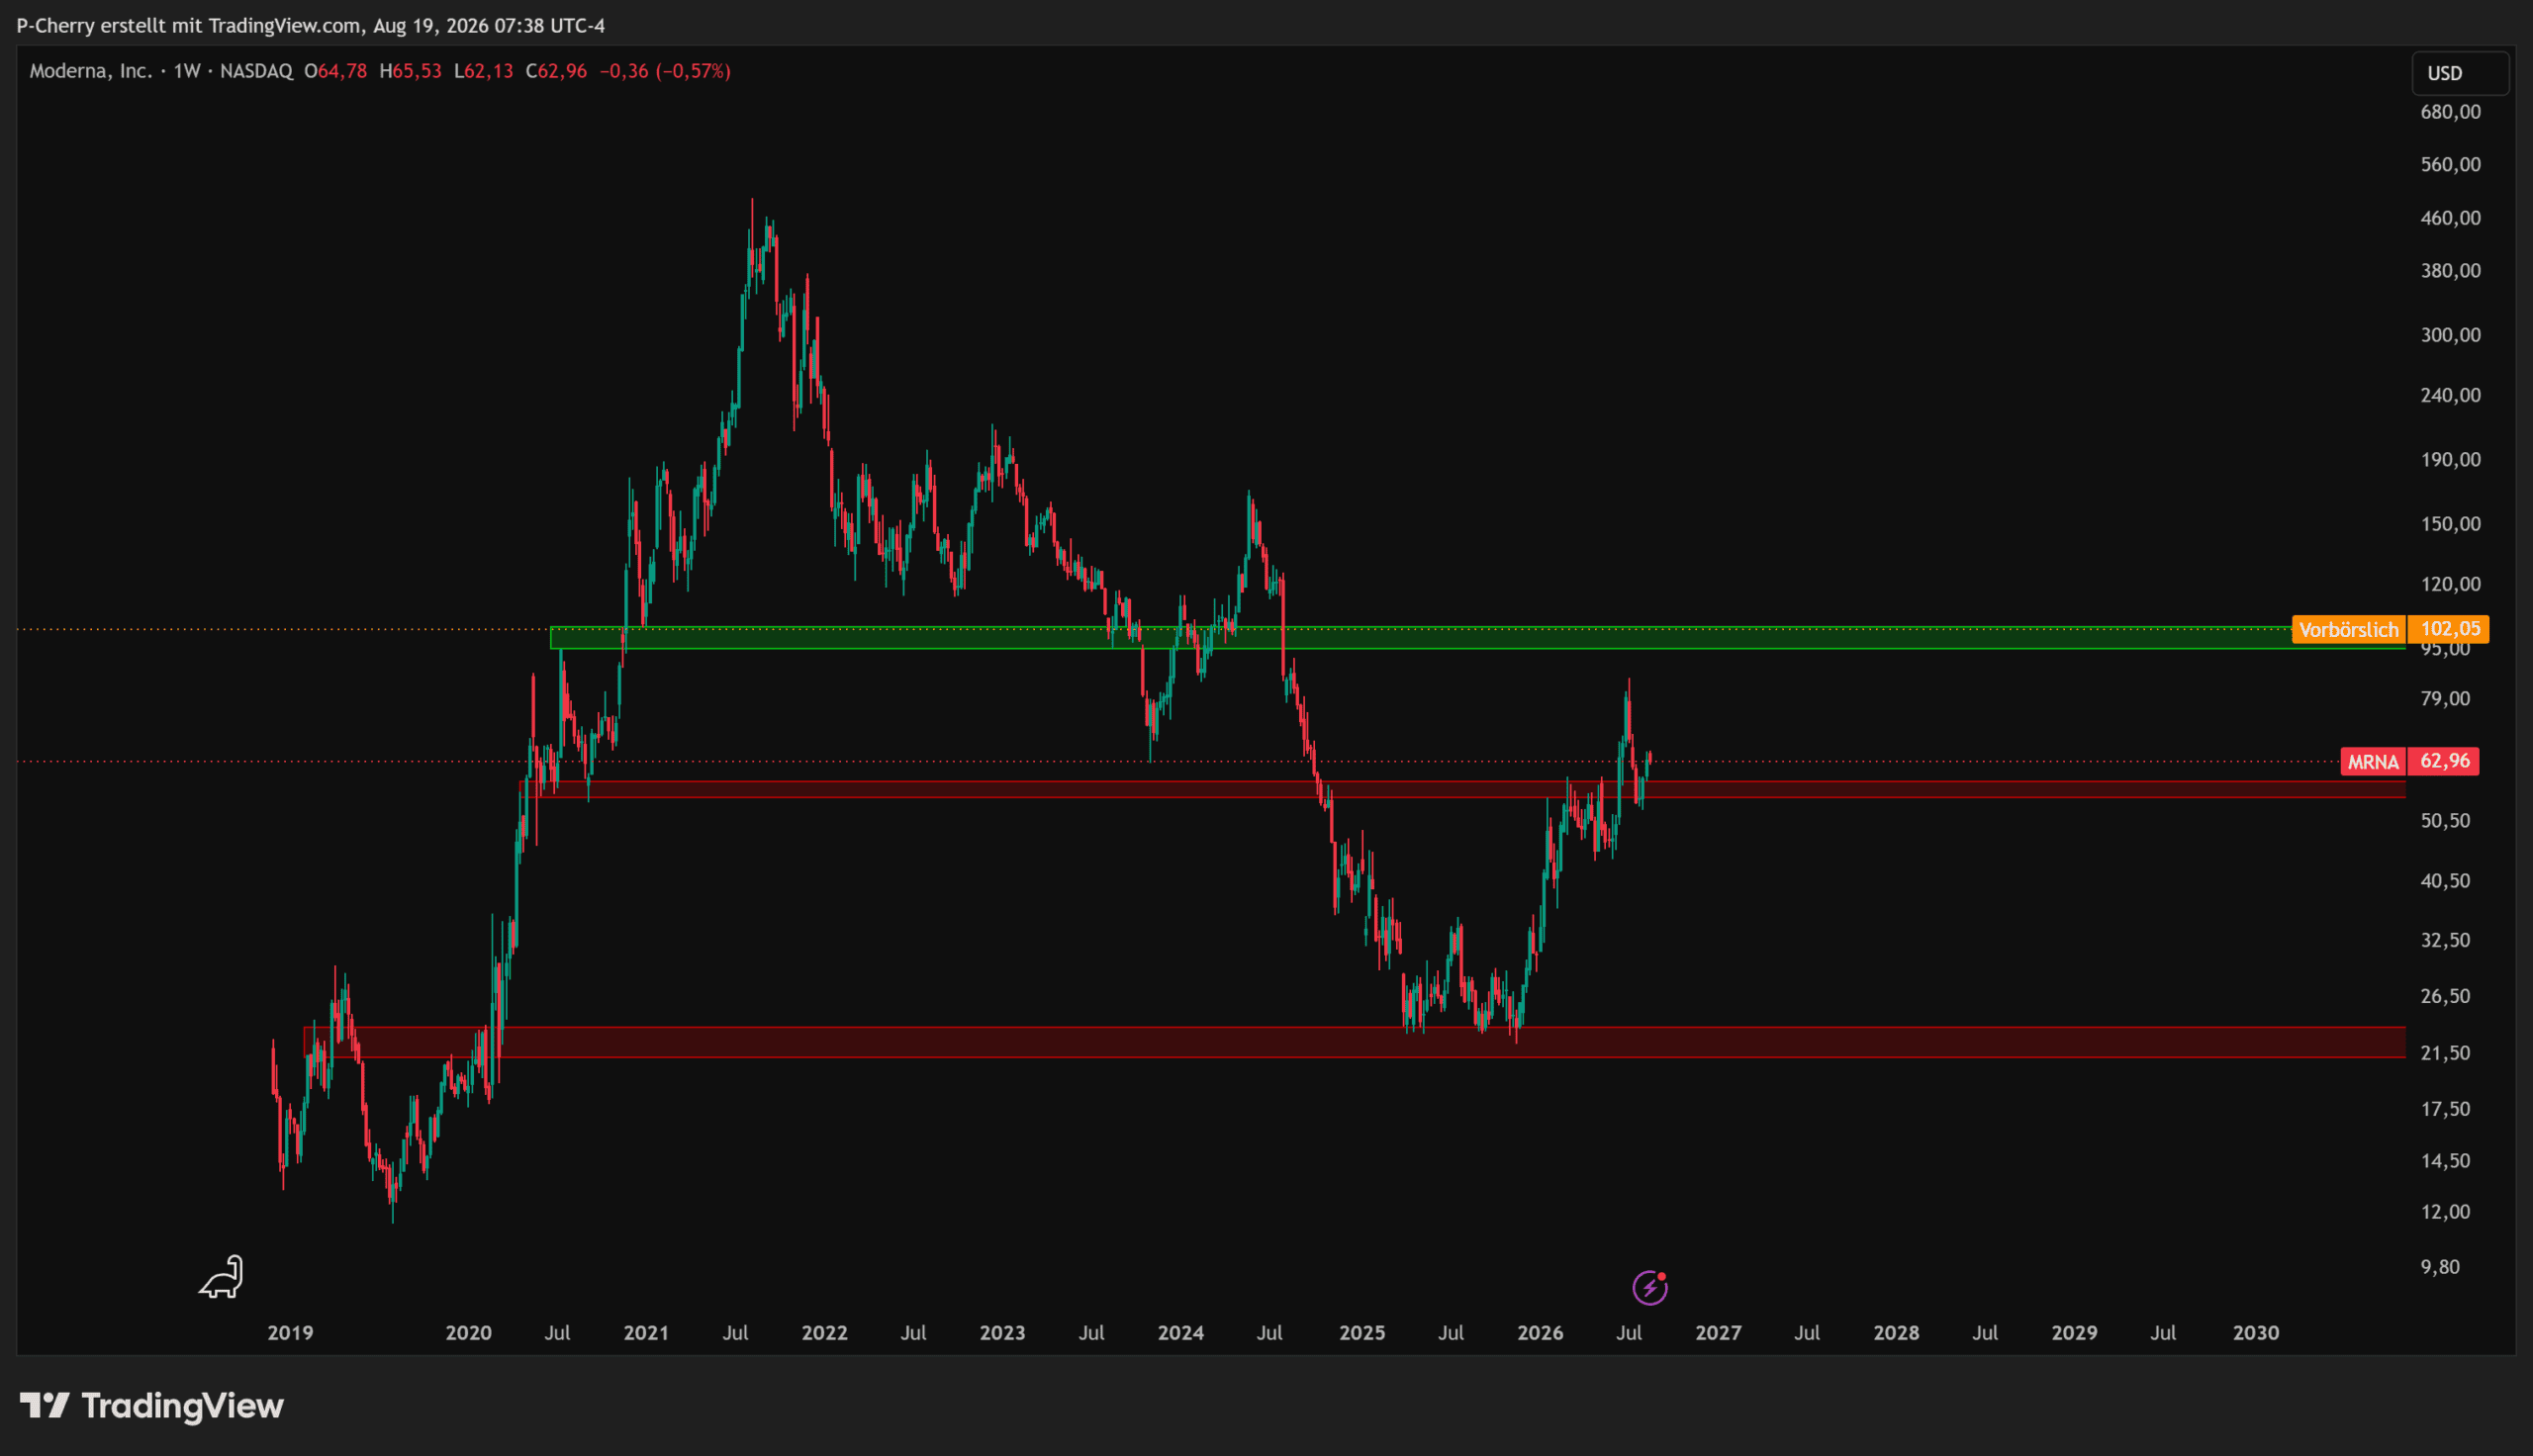This screenshot has height=1456, width=2533.
Task: Select the orange Vorbörslich price label
Action: (2348, 629)
